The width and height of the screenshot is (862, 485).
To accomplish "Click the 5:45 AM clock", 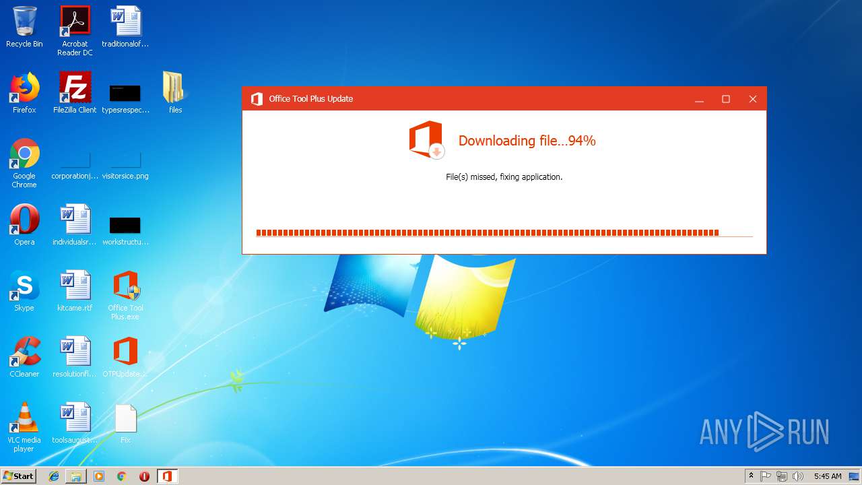I will tap(828, 476).
